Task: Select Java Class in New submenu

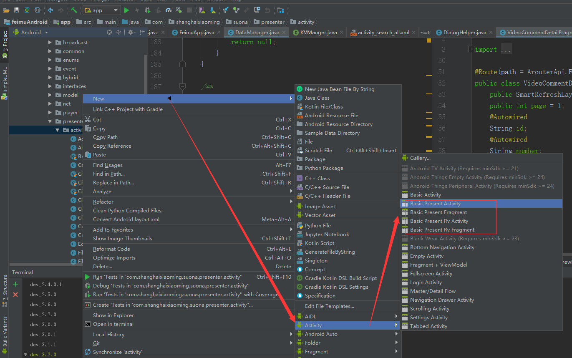Action: (348, 98)
